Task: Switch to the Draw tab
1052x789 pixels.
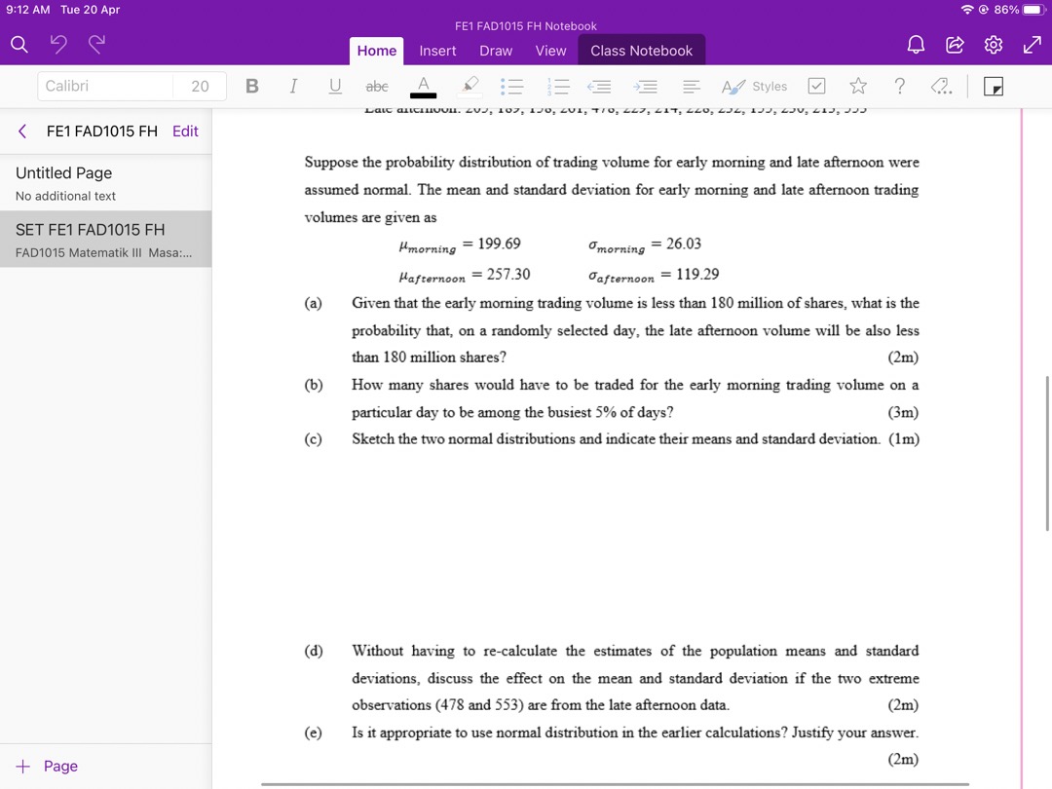Action: 495,51
